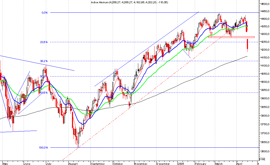Click the August label on time axis
The width and height of the screenshot is (270, 165).
[73, 164]
